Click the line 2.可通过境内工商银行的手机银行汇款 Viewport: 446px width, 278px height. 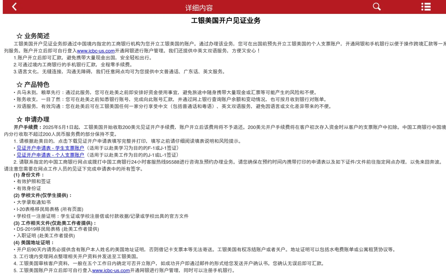[73, 65]
